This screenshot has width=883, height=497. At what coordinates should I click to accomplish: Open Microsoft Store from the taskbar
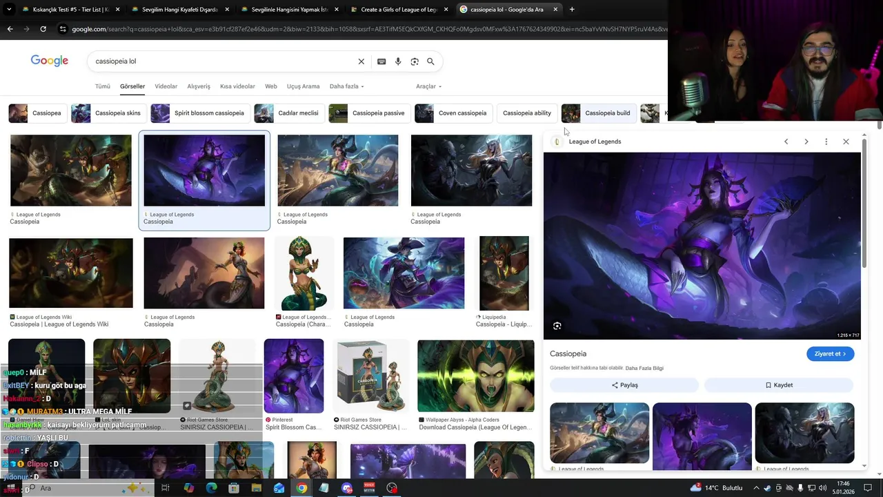click(234, 488)
